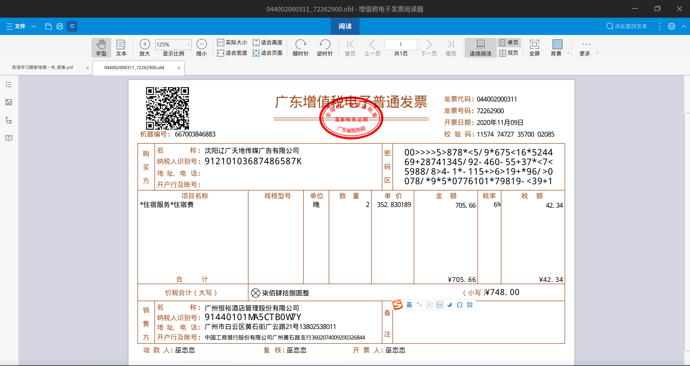Rotate page counterclockwise (逆时针)
This screenshot has width=690, height=366.
325,48
